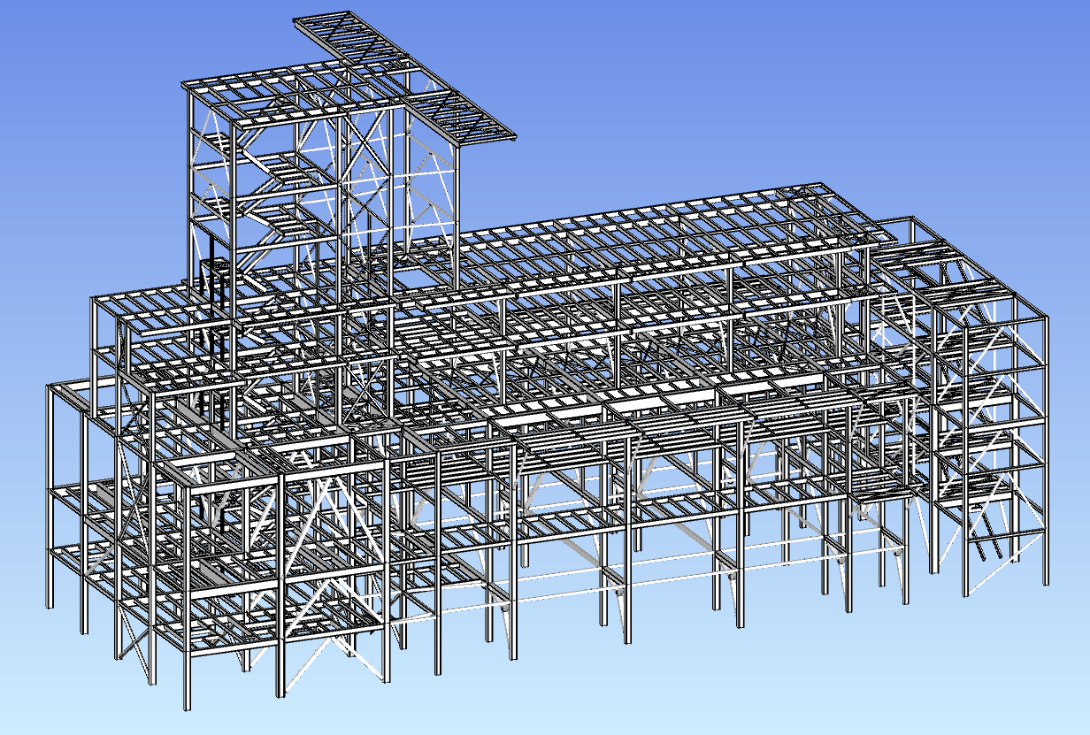1090x735 pixels.
Task: Click the front-most column base at the bottom
Action: coord(187,699)
